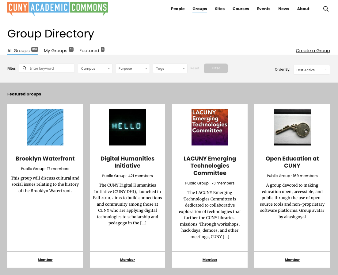
Task: Click the Filter: label text
Action: click(12, 68)
